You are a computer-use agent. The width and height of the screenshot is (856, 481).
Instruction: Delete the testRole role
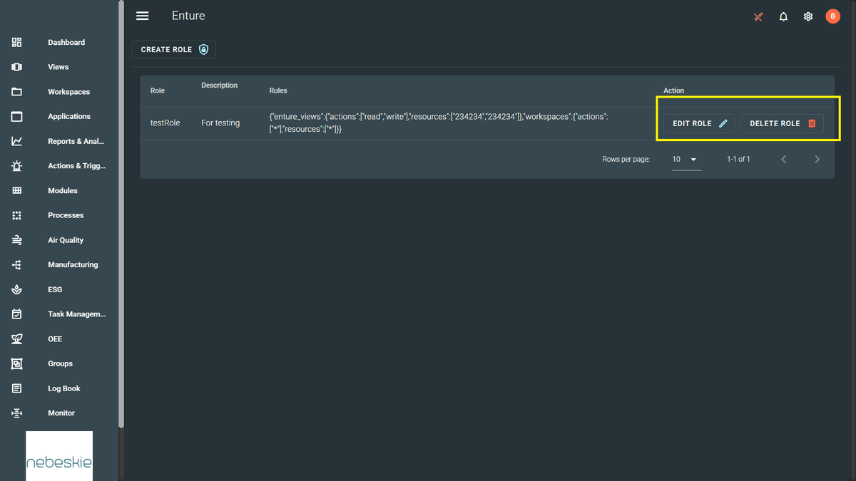tap(782, 123)
